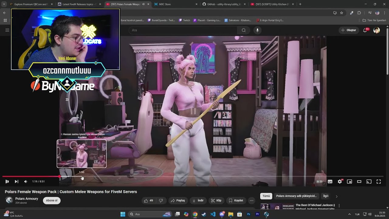Bookmark this page with star icon
The image size is (389, 219).
click(x=342, y=13)
